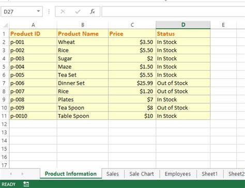Click the Wheat product name cell
This screenshot has width=245, height=188.
[83, 42]
